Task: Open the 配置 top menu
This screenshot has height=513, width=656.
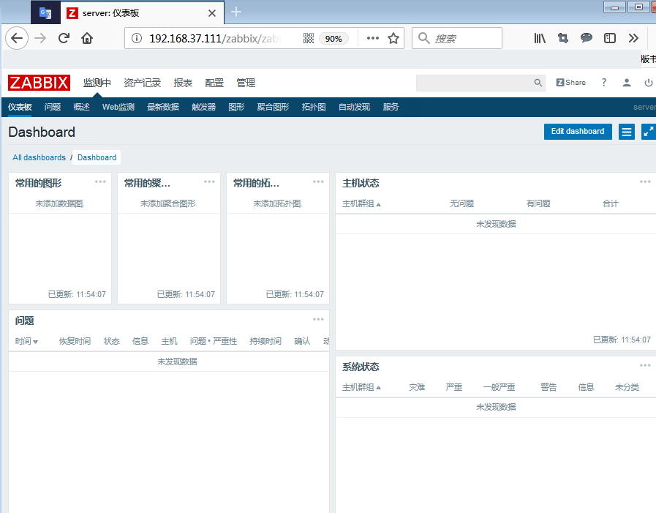Action: tap(214, 83)
